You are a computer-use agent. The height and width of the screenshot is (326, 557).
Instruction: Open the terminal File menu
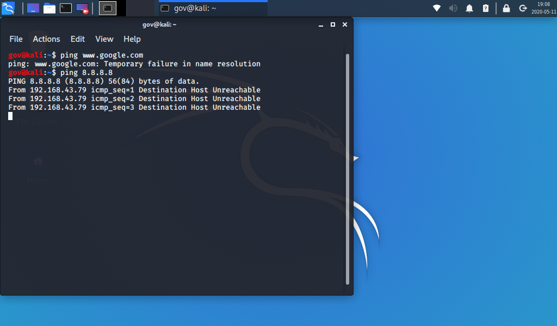click(x=16, y=39)
